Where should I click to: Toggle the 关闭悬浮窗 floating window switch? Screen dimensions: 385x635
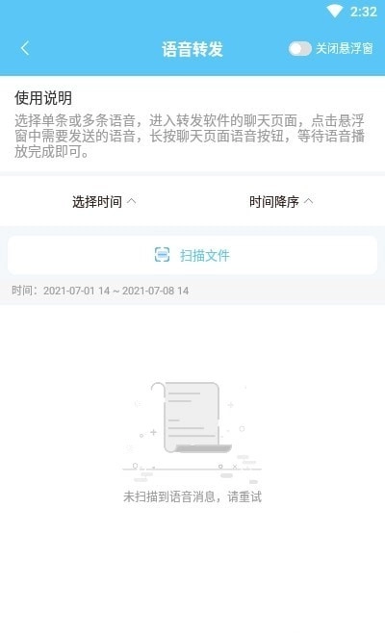point(299,49)
